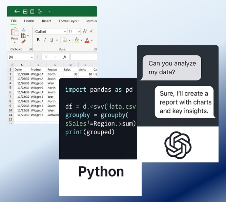Screen dimensions: 226x202
Task: Switch to the Home tab
Action: pos(29,21)
